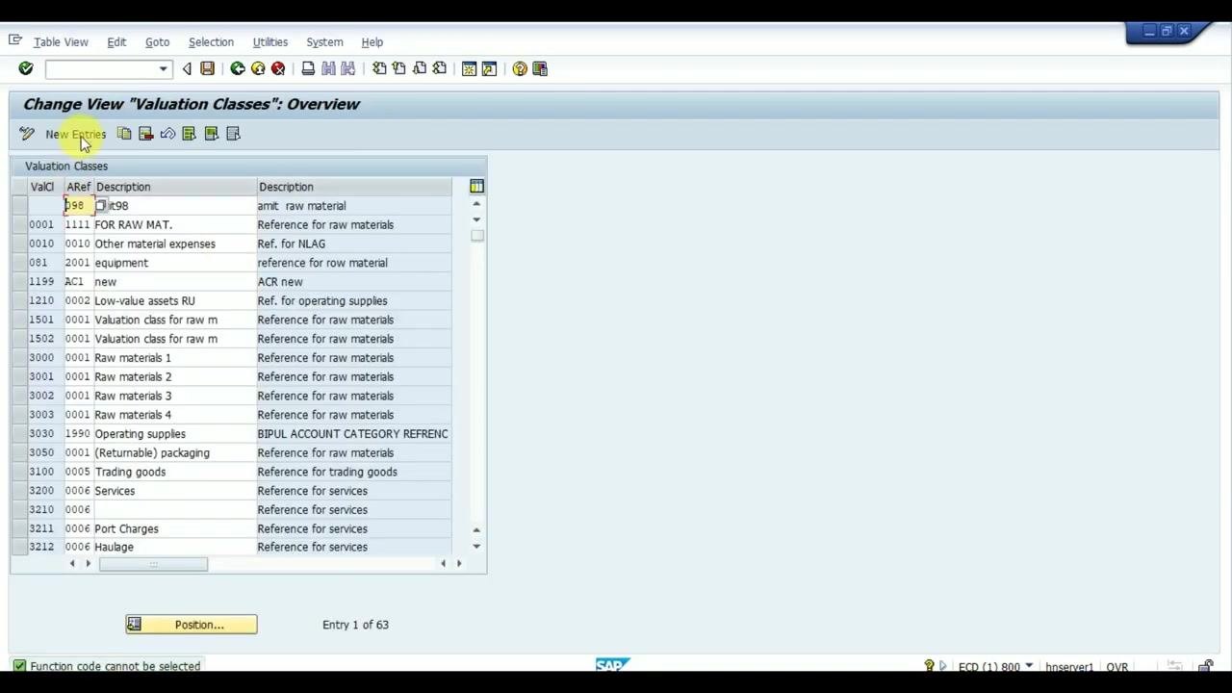Go to last page icon
This screenshot has width=1232, height=693.
(440, 68)
